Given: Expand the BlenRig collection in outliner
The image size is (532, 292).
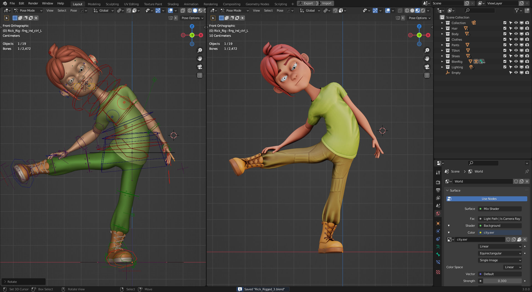Looking at the screenshot, I should click(442, 62).
